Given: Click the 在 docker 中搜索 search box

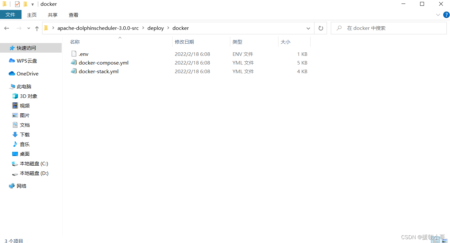Looking at the screenshot, I should point(389,28).
